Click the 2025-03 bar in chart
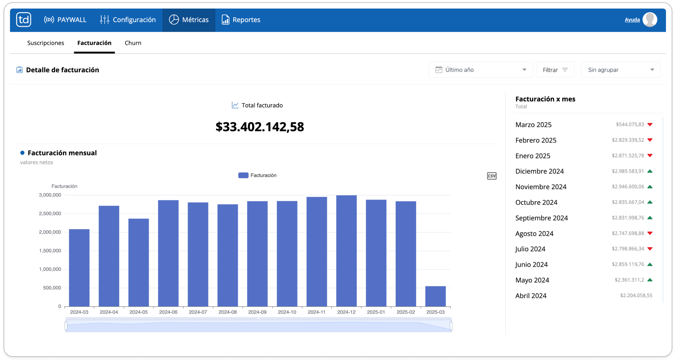This screenshot has width=676, height=362. pos(435,296)
